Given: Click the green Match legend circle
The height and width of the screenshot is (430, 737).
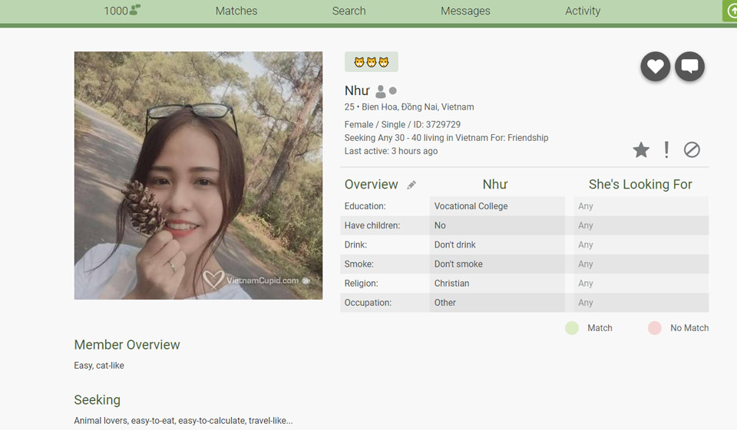Looking at the screenshot, I should tap(572, 328).
